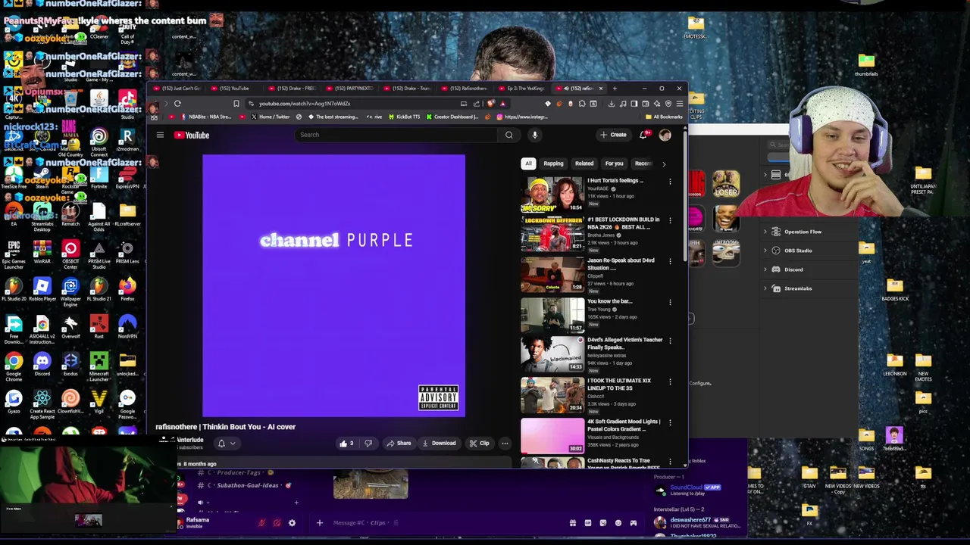
Task: Open more actions next to Clip
Action: [x=505, y=444]
